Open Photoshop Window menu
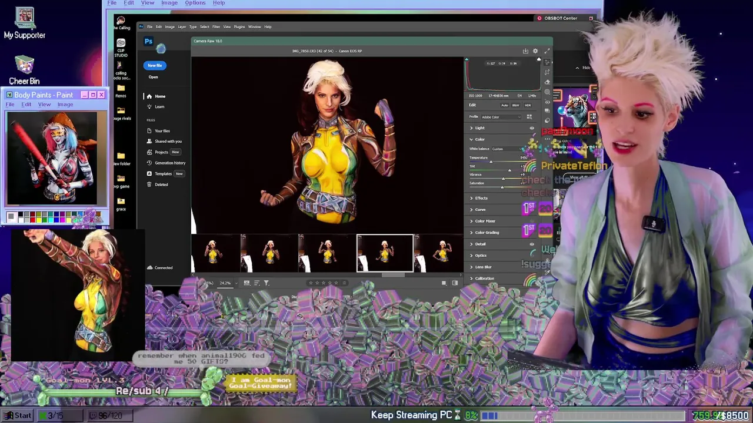The width and height of the screenshot is (753, 423). click(254, 26)
